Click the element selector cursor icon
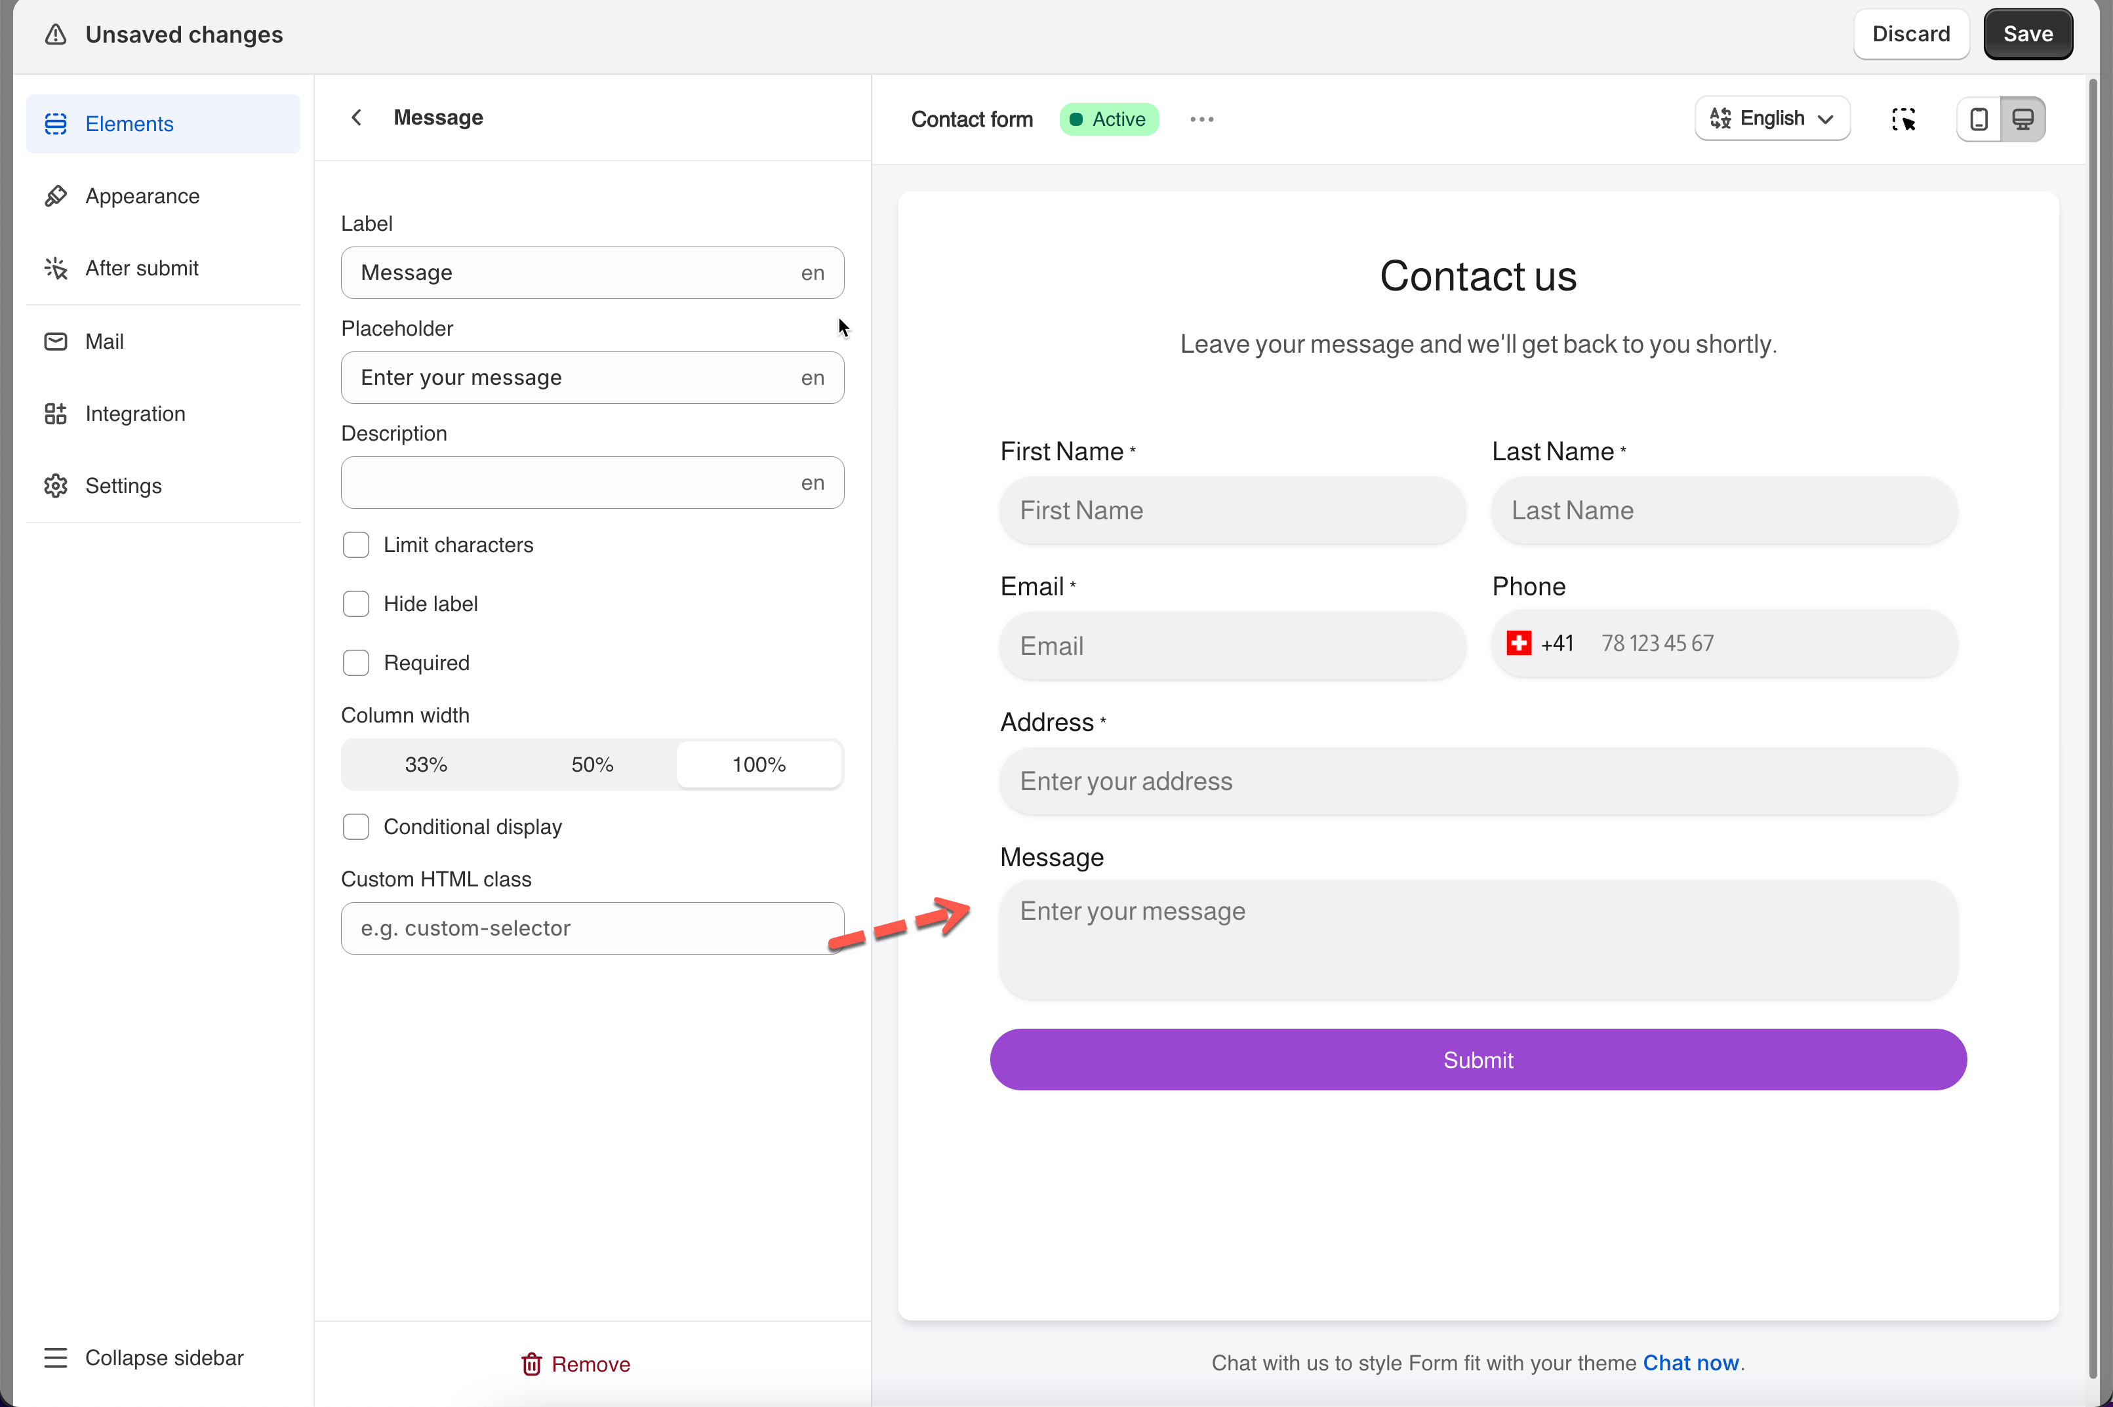The height and width of the screenshot is (1407, 2113). 1903,119
